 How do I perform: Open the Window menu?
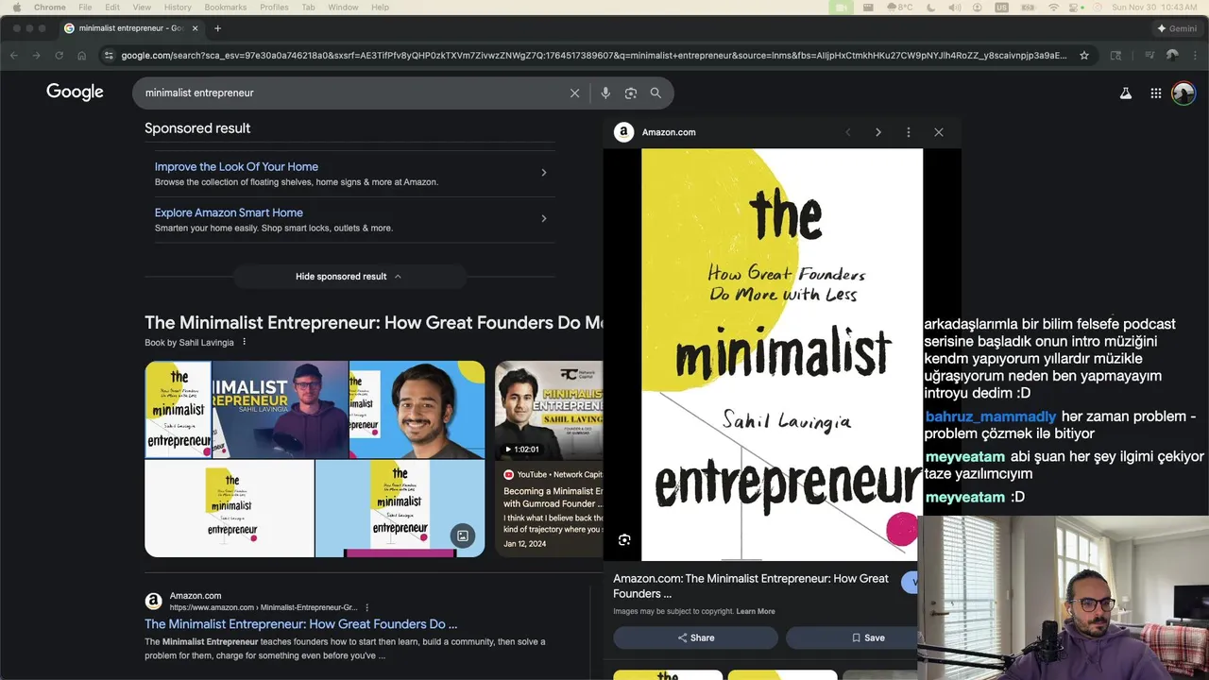tap(343, 8)
